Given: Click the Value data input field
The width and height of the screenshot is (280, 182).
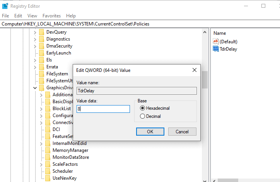Looking at the screenshot, I should pos(103,109).
